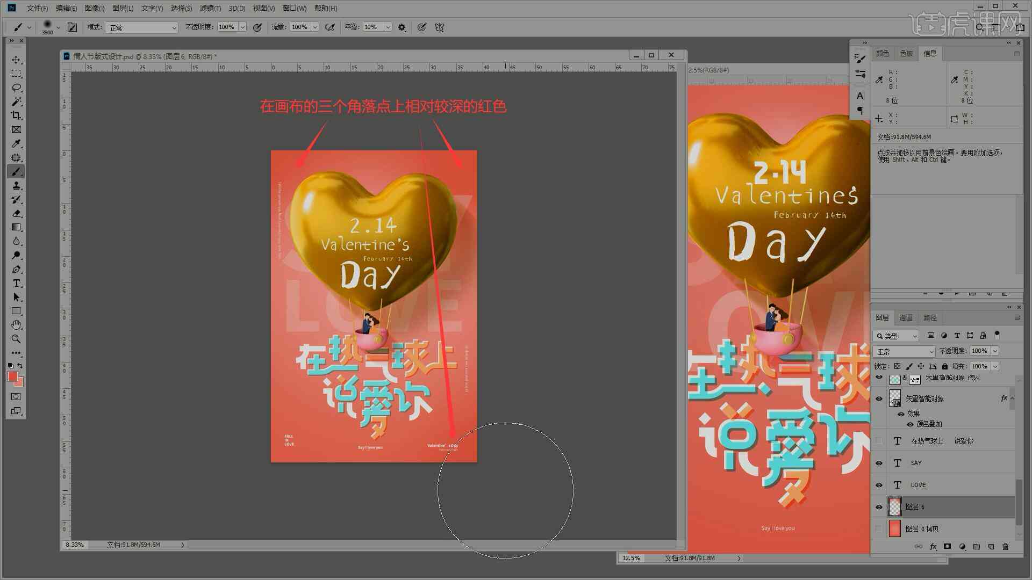Click the lock all layer padlock icon
The width and height of the screenshot is (1032, 580).
point(944,366)
